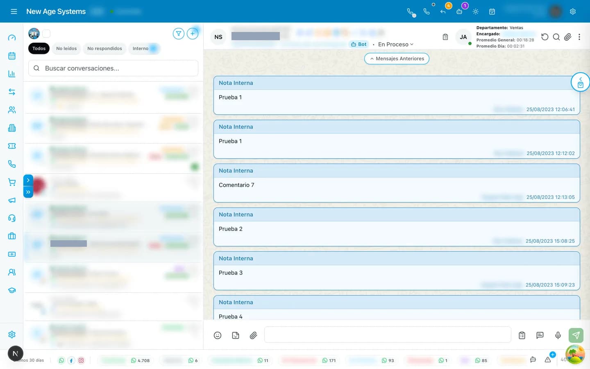Open the right drawer chevron clipboard button
The image size is (590, 369).
coord(580,82)
